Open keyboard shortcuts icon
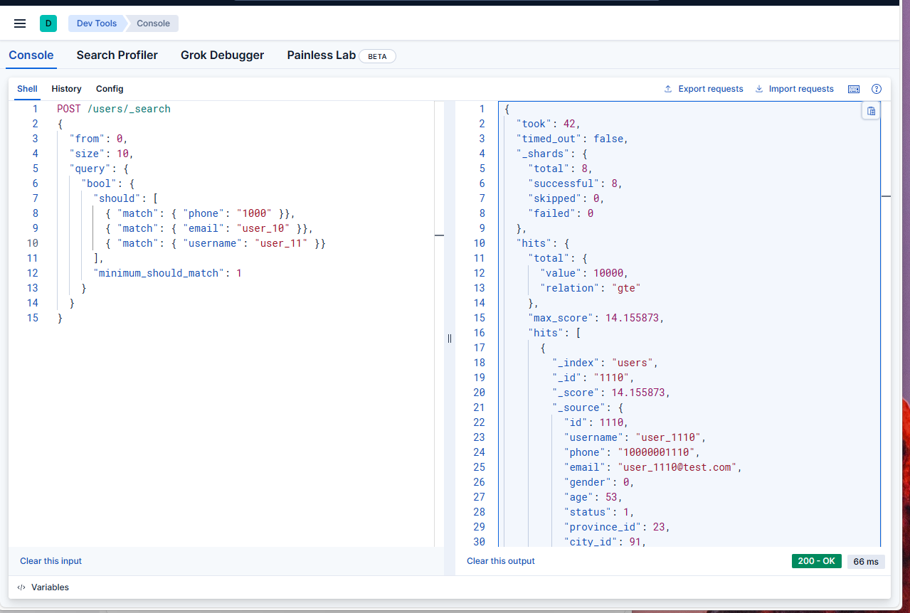 pos(854,89)
